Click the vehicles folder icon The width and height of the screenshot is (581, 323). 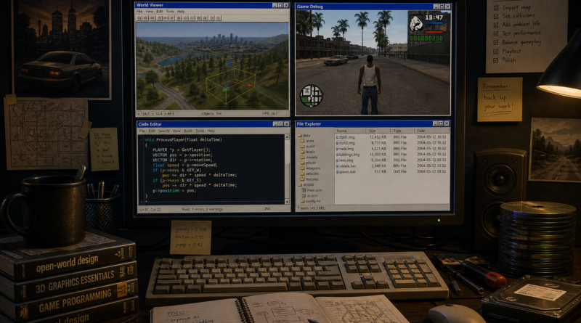click(302, 173)
